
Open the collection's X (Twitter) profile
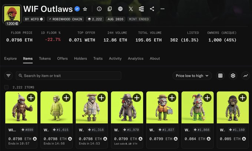(131, 9)
